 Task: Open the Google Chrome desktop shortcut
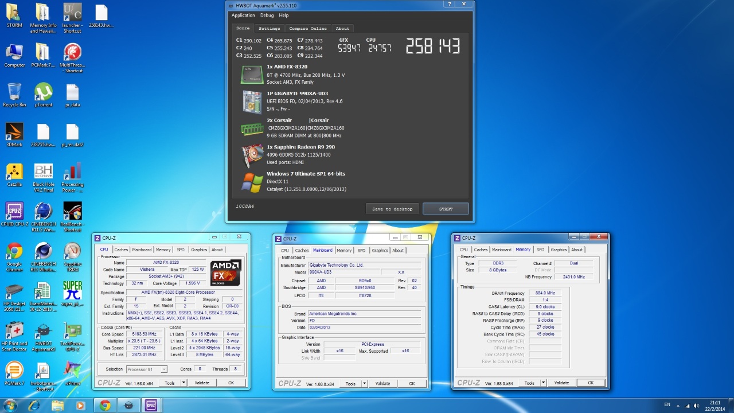(x=14, y=257)
